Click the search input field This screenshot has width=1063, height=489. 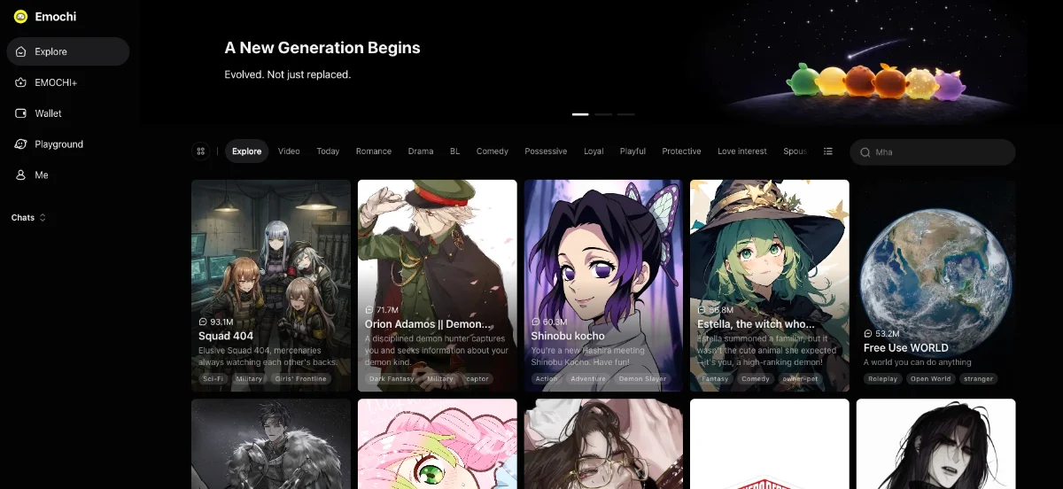[933, 152]
